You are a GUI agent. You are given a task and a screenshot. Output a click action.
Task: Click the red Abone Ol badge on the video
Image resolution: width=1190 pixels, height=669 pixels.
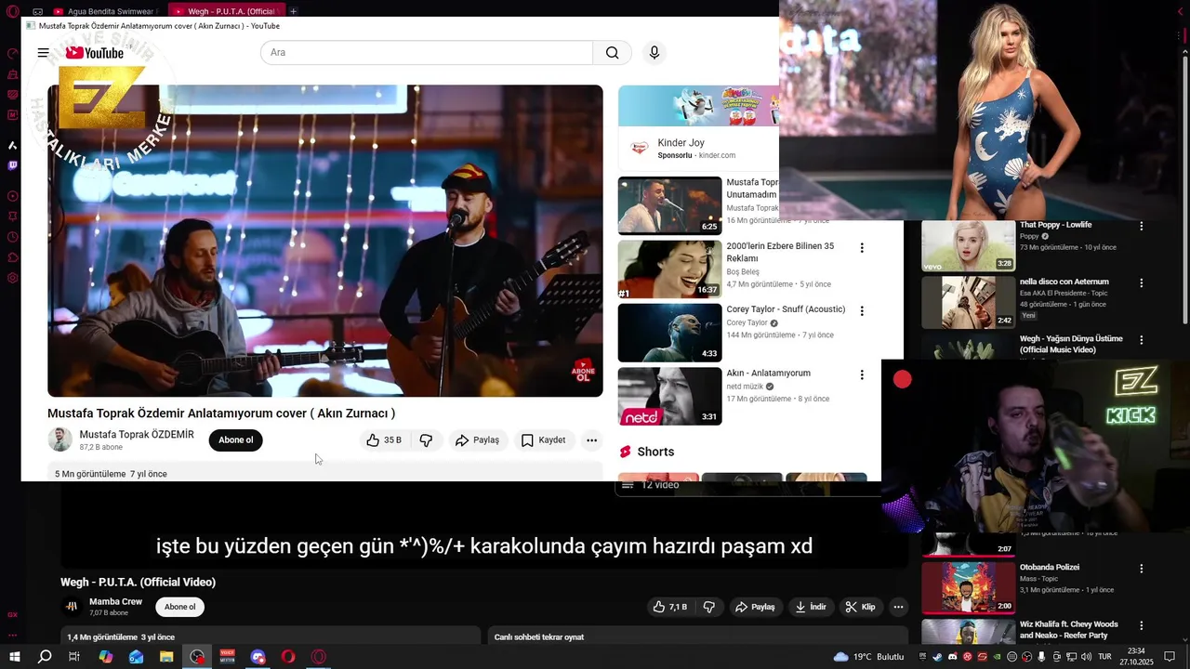click(x=584, y=372)
